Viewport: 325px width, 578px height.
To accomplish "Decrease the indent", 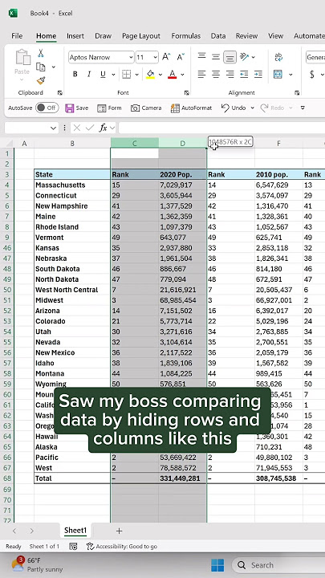I will click(x=244, y=74).
